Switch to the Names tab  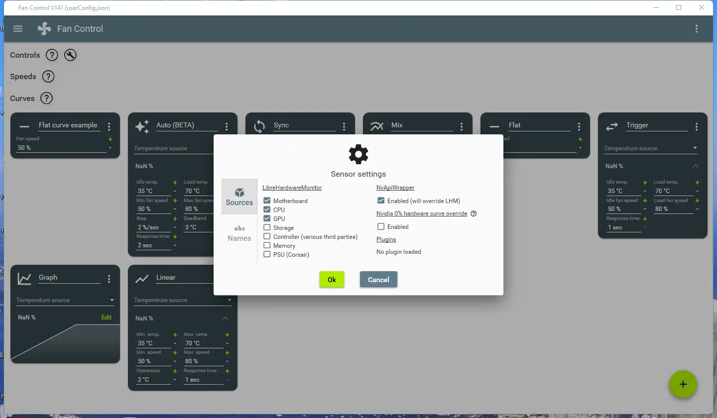(239, 233)
